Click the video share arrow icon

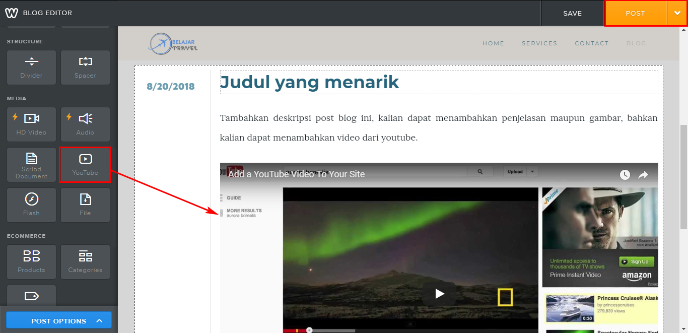pyautogui.click(x=643, y=175)
